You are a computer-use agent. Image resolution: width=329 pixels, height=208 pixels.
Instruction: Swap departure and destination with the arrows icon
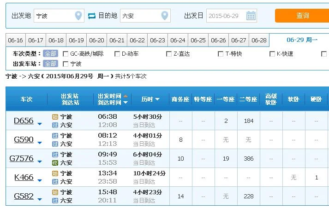tap(92, 16)
